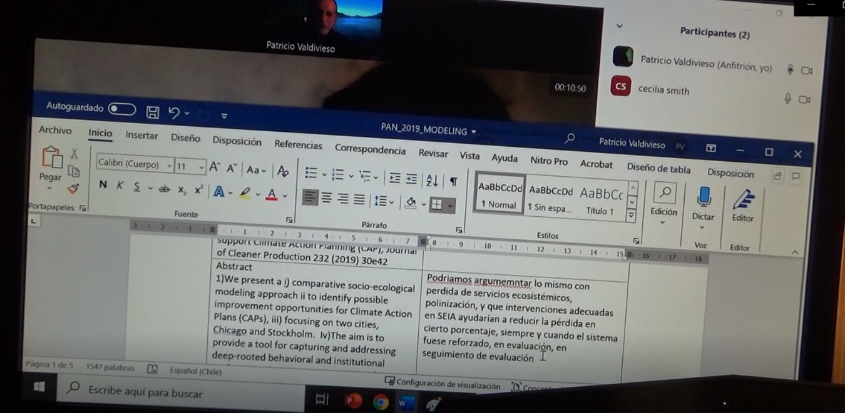Clear all formatting with eraser icon

282,171
